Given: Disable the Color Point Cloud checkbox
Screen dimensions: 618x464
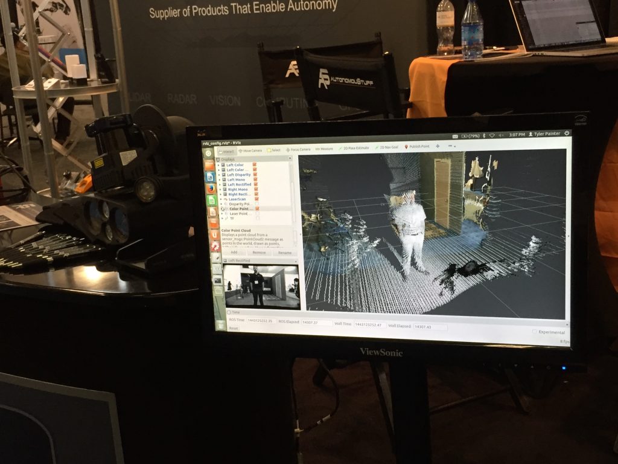Looking at the screenshot, I should point(257,208).
